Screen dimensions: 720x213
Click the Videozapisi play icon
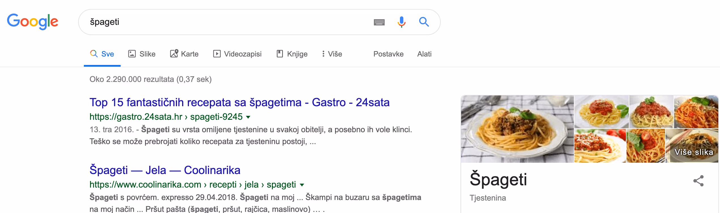tap(217, 54)
